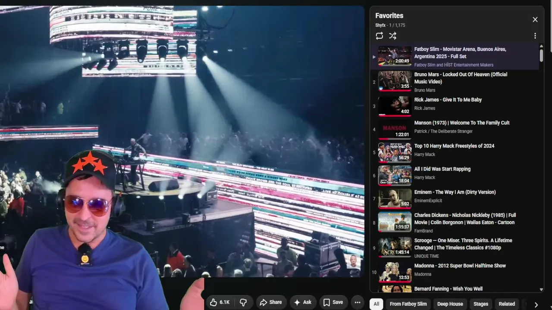Play the Top 10 Harry Mack Freestyles thumbnail
Image resolution: width=552 pixels, height=310 pixels.
point(395,152)
